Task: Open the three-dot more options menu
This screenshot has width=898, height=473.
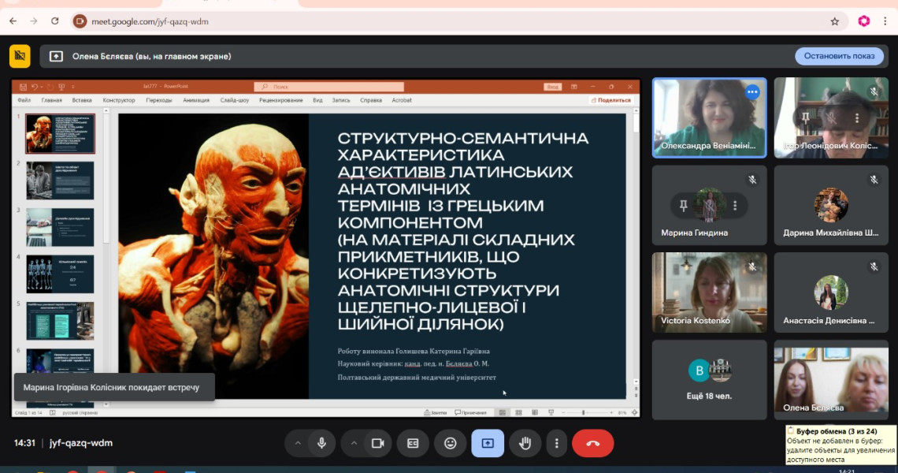Action: pyautogui.click(x=556, y=443)
